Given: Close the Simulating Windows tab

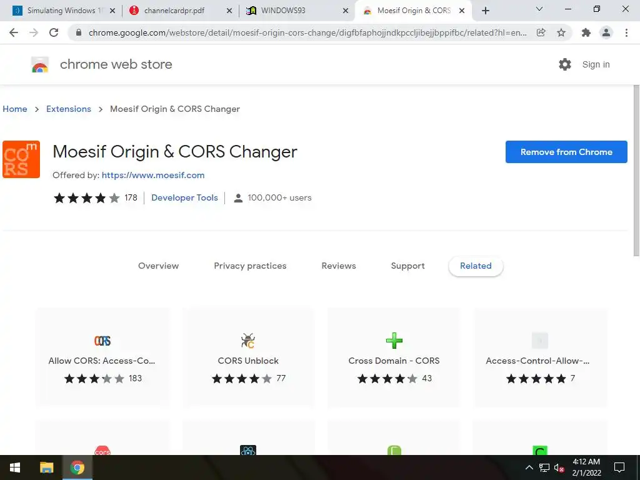Looking at the screenshot, I should point(112,11).
